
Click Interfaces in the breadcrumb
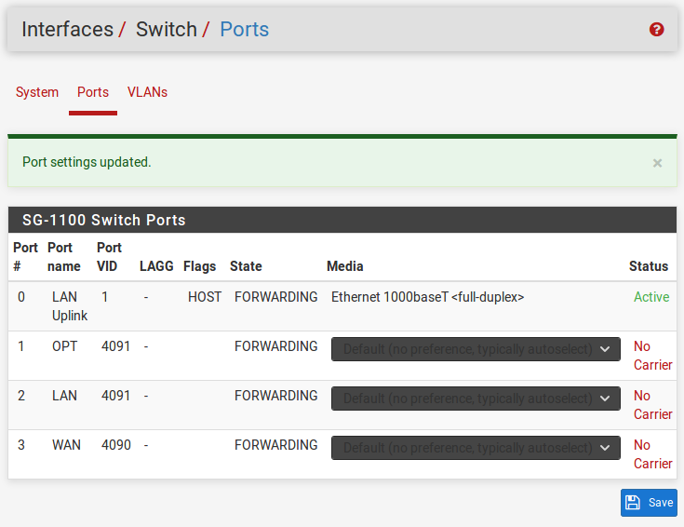pyautogui.click(x=67, y=30)
